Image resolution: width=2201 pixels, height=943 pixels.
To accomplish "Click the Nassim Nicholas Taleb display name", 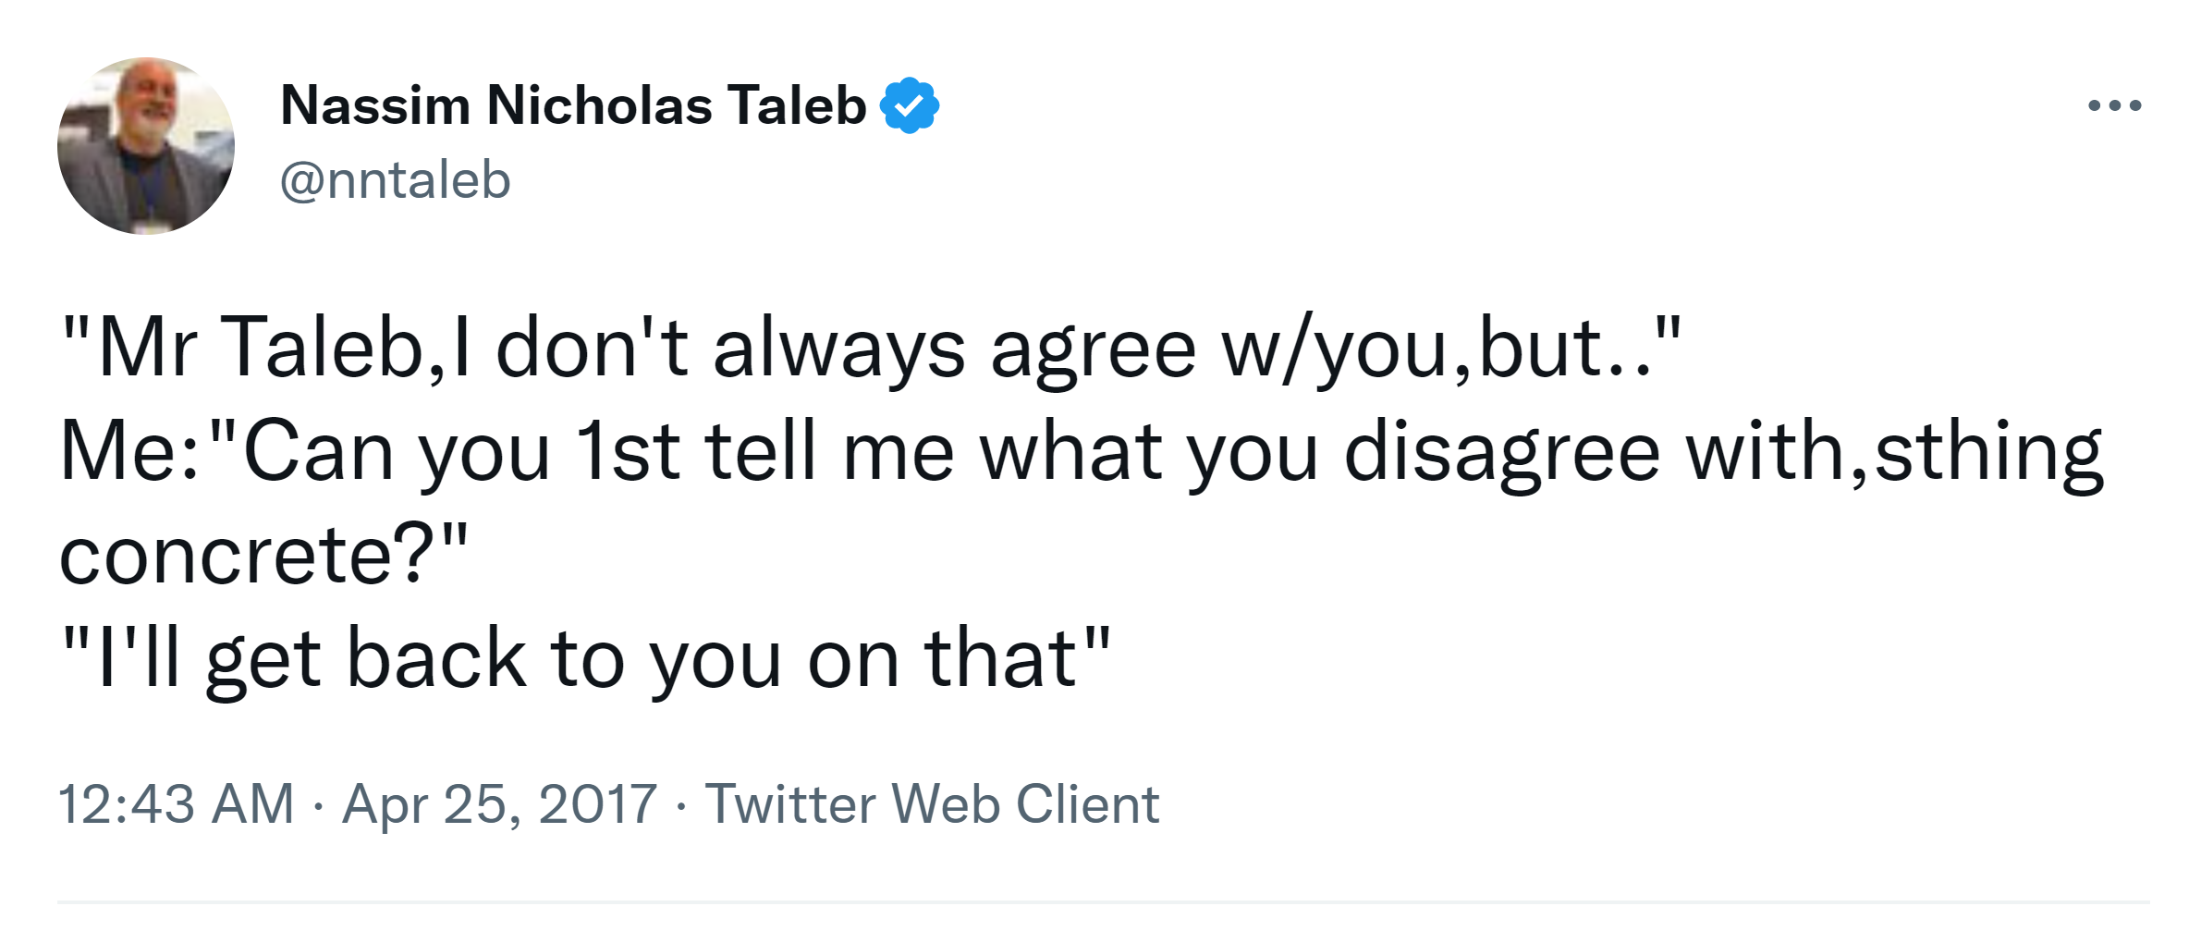I will pyautogui.click(x=573, y=105).
